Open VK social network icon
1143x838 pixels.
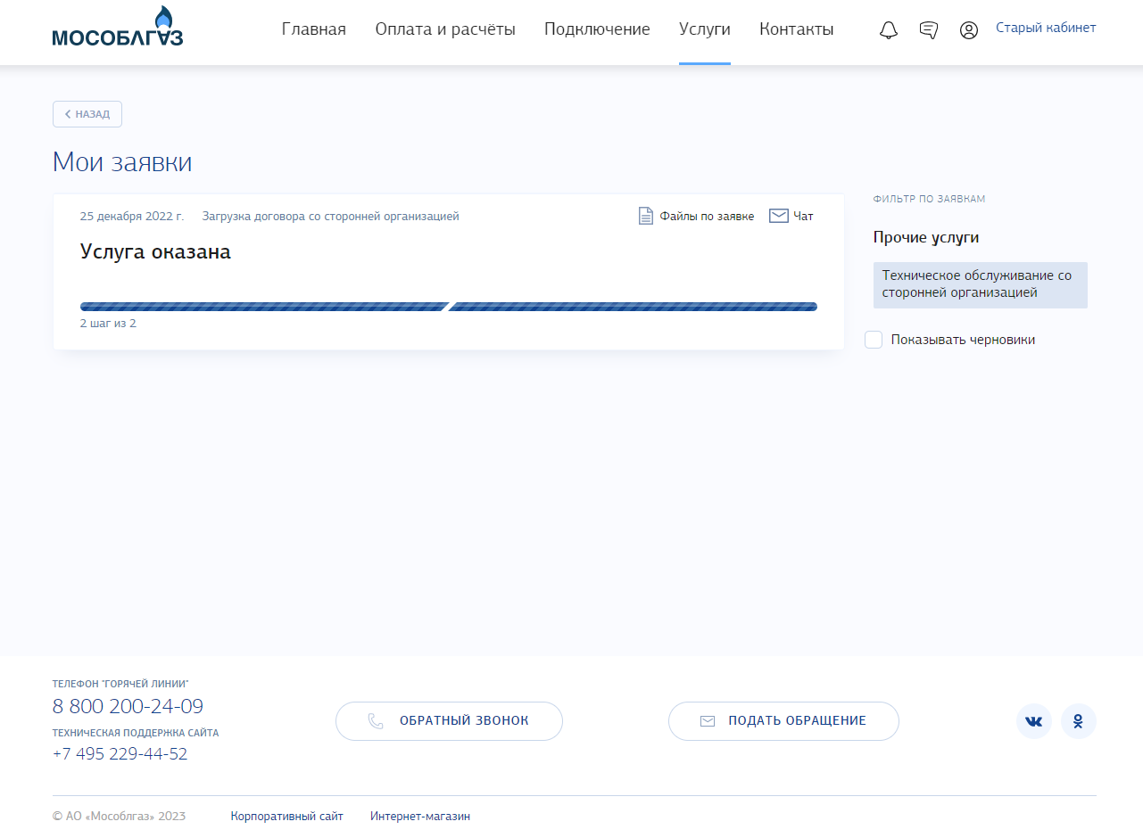point(1033,721)
